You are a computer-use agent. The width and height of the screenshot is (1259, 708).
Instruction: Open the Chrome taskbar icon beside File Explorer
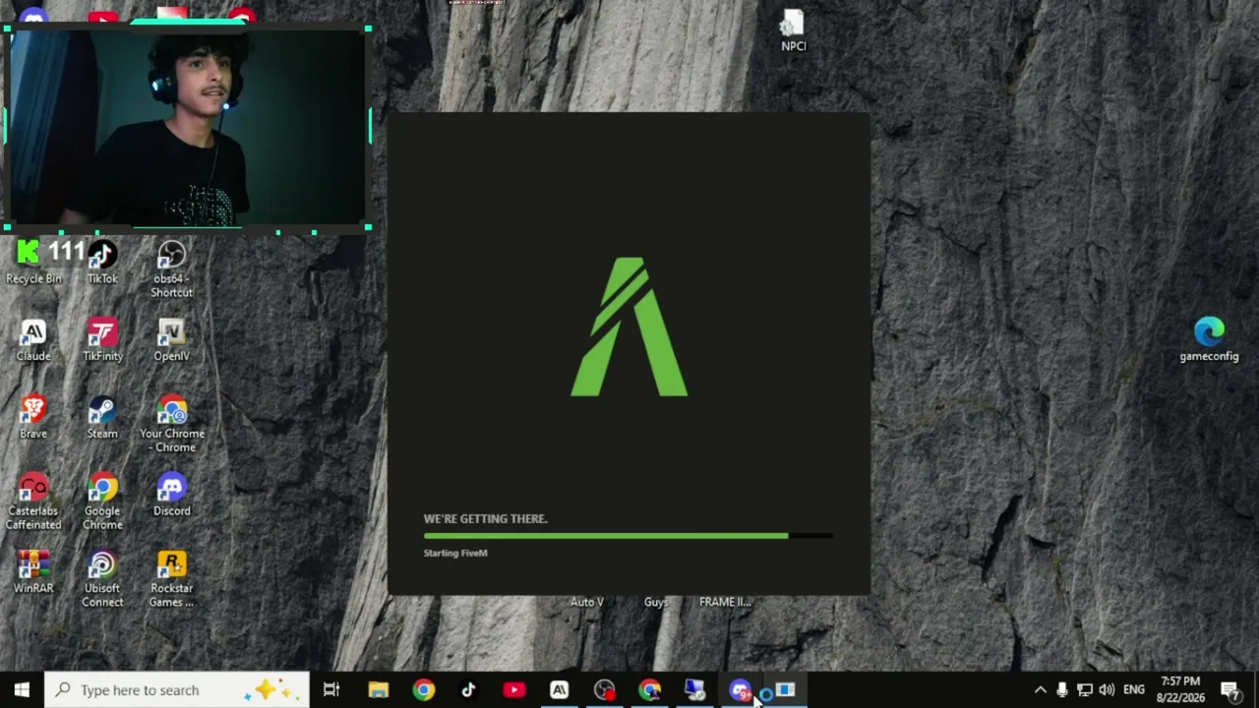tap(423, 690)
